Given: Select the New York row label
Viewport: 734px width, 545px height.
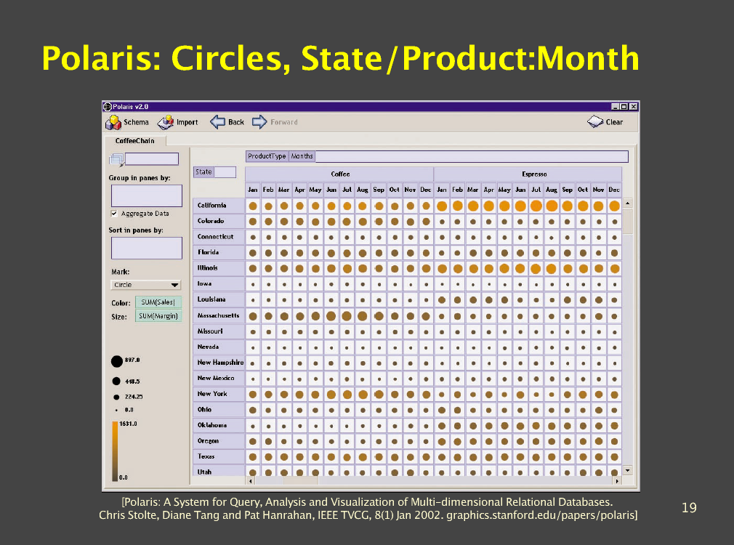Looking at the screenshot, I should pyautogui.click(x=219, y=395).
